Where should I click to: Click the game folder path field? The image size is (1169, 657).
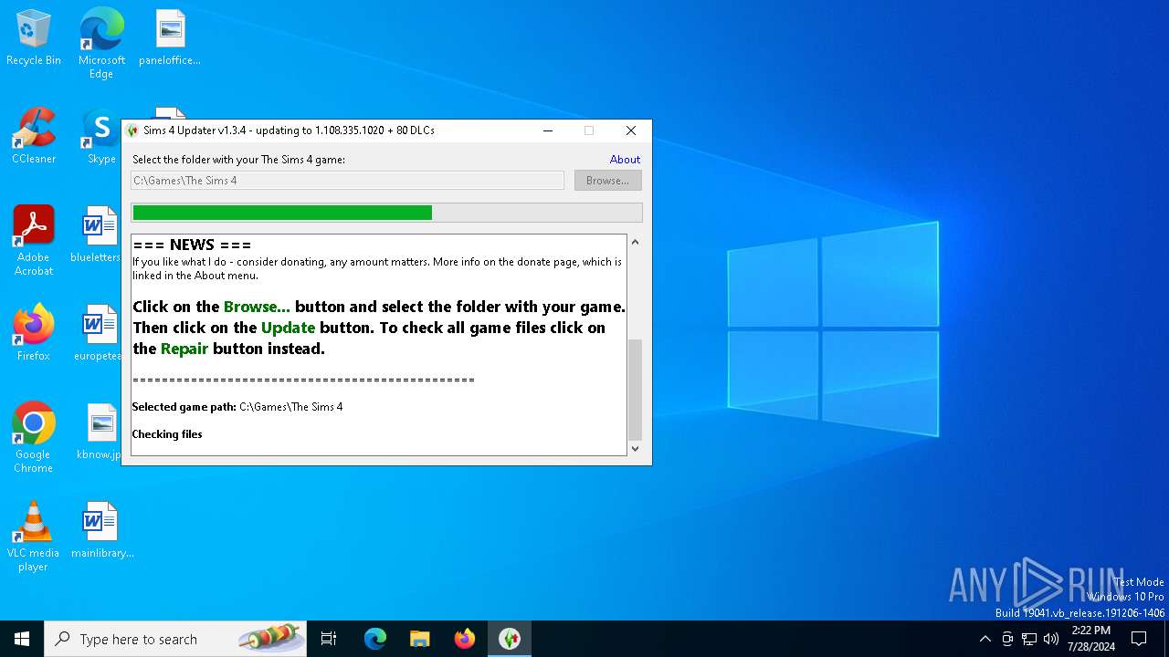pos(347,181)
